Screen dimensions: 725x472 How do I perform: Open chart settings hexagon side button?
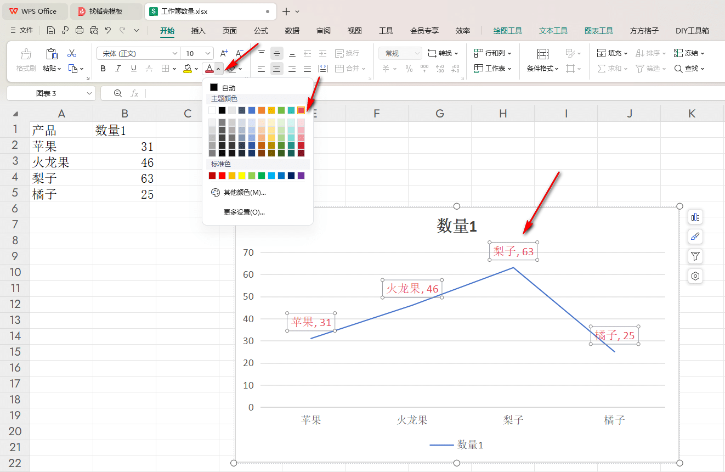click(x=695, y=276)
